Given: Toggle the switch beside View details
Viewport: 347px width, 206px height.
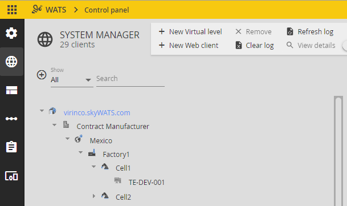Looking at the screenshot, I should coord(345,46).
